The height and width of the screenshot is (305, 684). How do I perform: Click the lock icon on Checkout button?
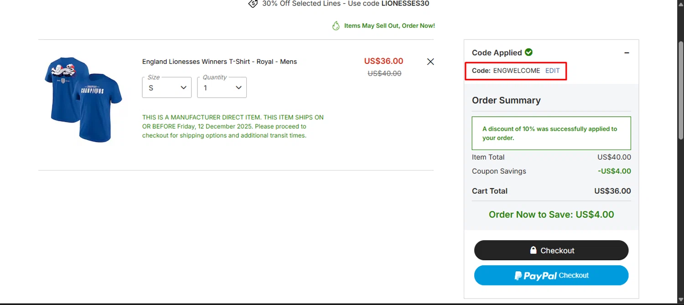[533, 250]
